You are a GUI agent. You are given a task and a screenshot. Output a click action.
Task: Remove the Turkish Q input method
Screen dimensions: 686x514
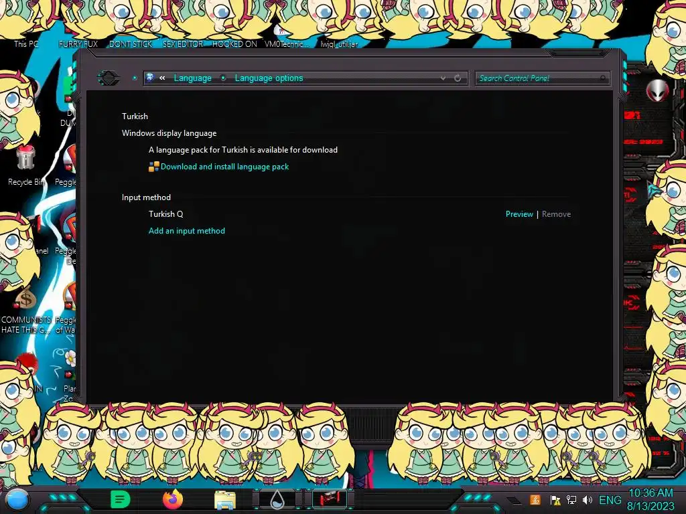(556, 214)
